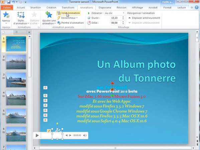Switch to the Affichage tab
Image resolution: width=200 pixels, height=150 pixels.
pyautogui.click(x=137, y=8)
